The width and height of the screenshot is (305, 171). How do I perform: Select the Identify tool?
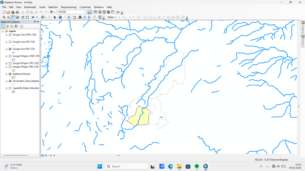click(60, 17)
